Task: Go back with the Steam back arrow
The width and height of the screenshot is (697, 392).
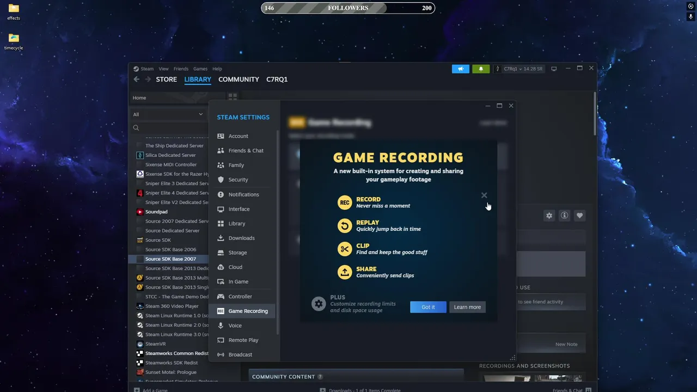Action: (x=136, y=79)
